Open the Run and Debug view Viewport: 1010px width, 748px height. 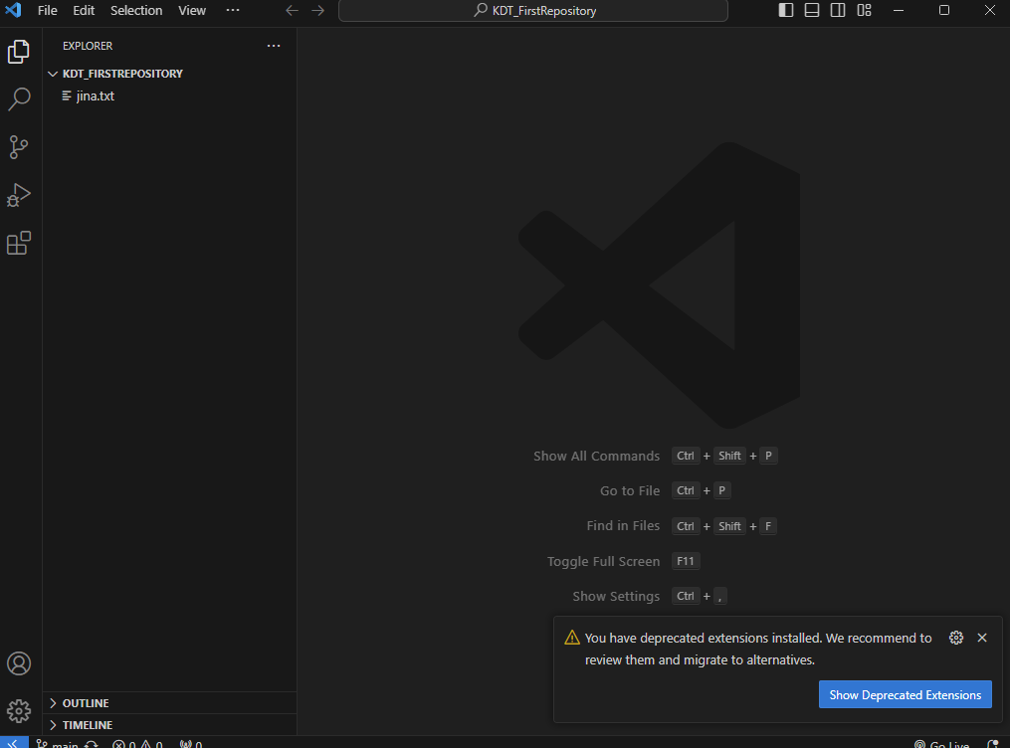[x=19, y=194]
